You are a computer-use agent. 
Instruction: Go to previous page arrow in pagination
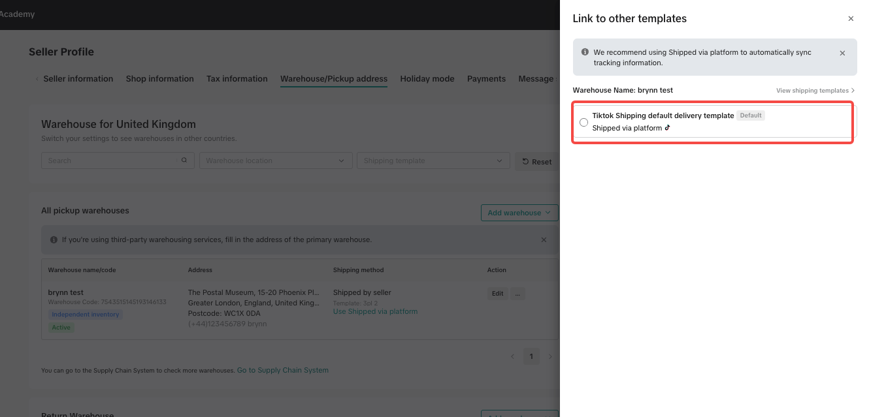[x=512, y=356]
